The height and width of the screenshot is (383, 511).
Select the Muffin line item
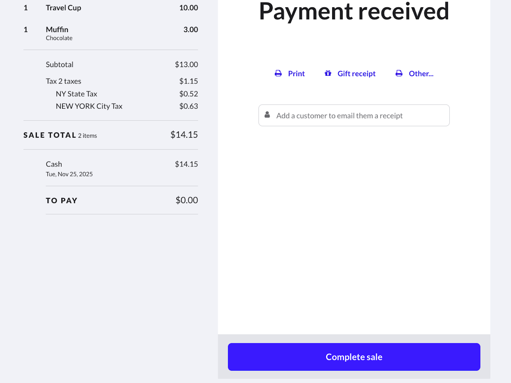57,30
